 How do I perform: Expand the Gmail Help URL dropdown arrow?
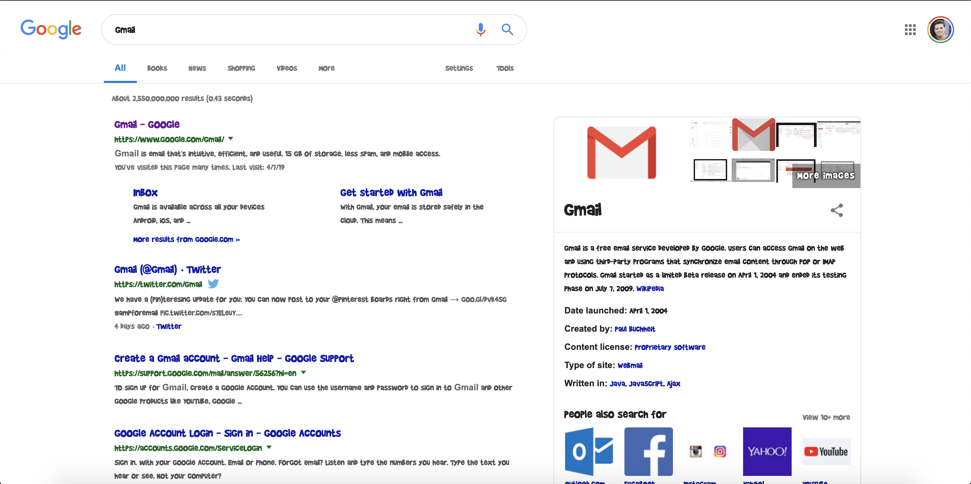pyautogui.click(x=303, y=372)
